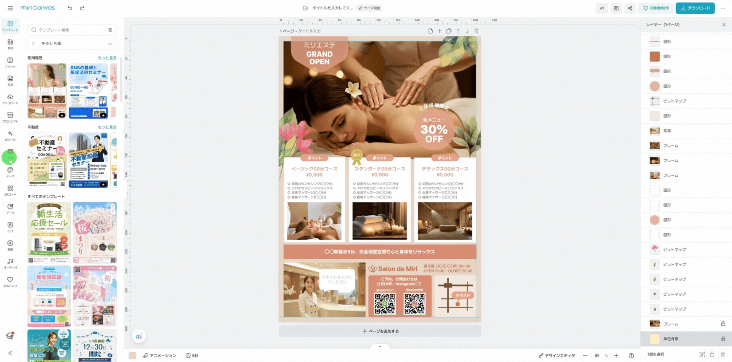
Task: Click the サイズ調整 resize button
Action: [x=369, y=8]
